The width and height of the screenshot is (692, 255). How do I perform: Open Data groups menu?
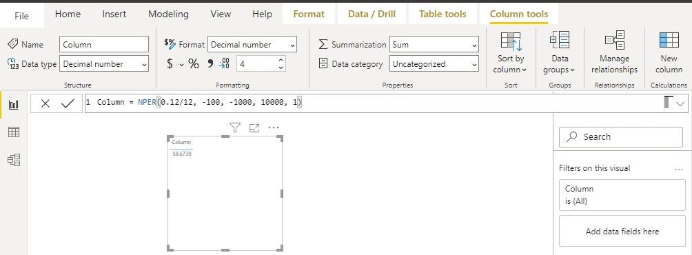pyautogui.click(x=560, y=53)
